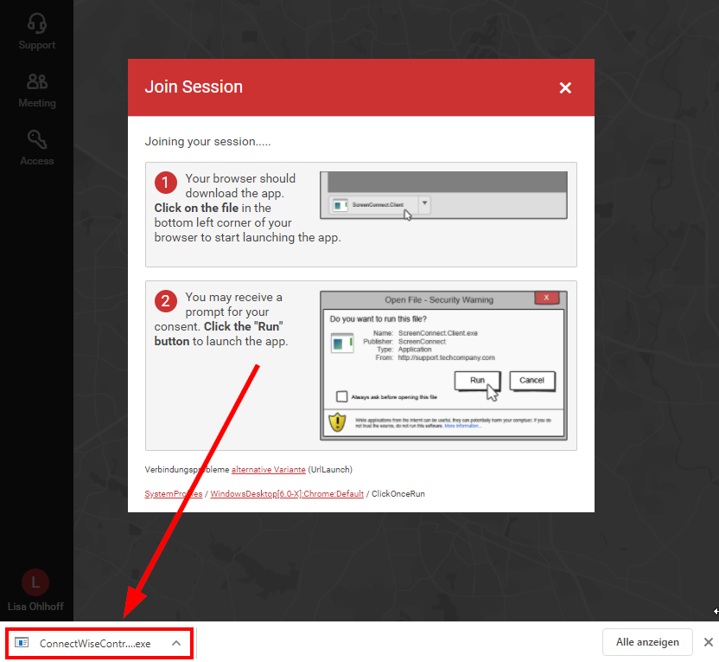719x662 pixels.
Task: Open the alternative Variante link
Action: pyautogui.click(x=268, y=469)
